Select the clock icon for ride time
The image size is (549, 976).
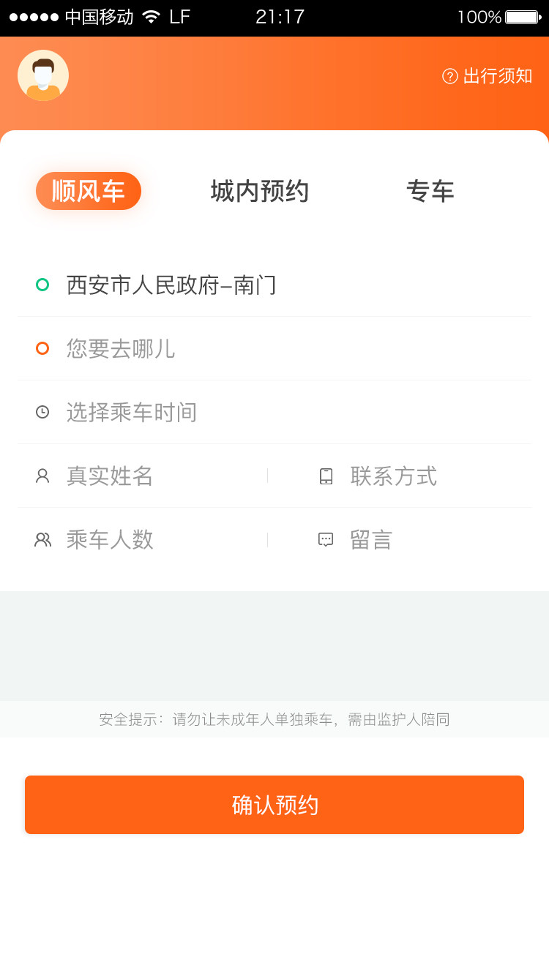click(x=42, y=412)
